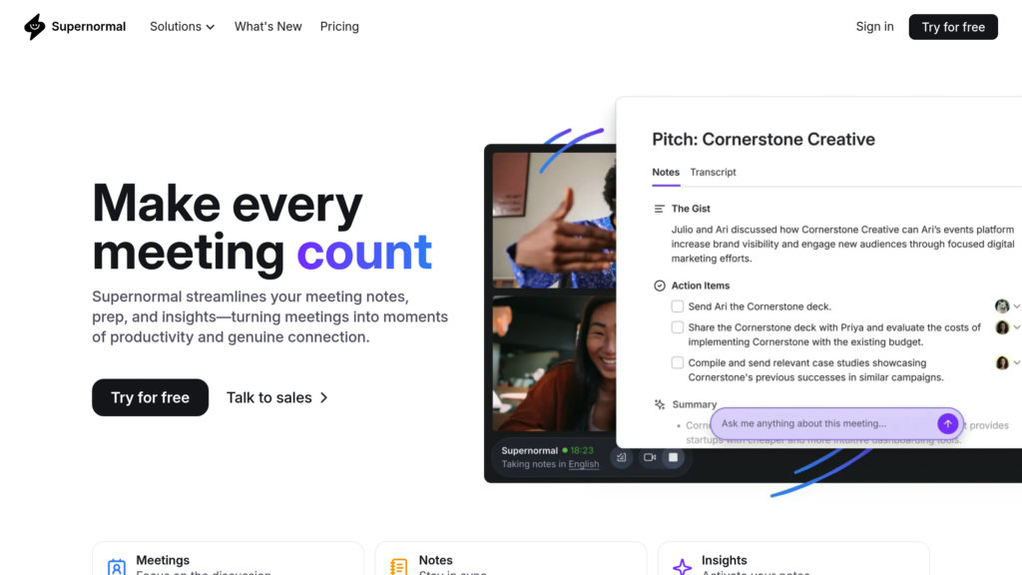
Task: Expand assignee dropdown for 'Send Ari' item
Action: [x=1016, y=306]
